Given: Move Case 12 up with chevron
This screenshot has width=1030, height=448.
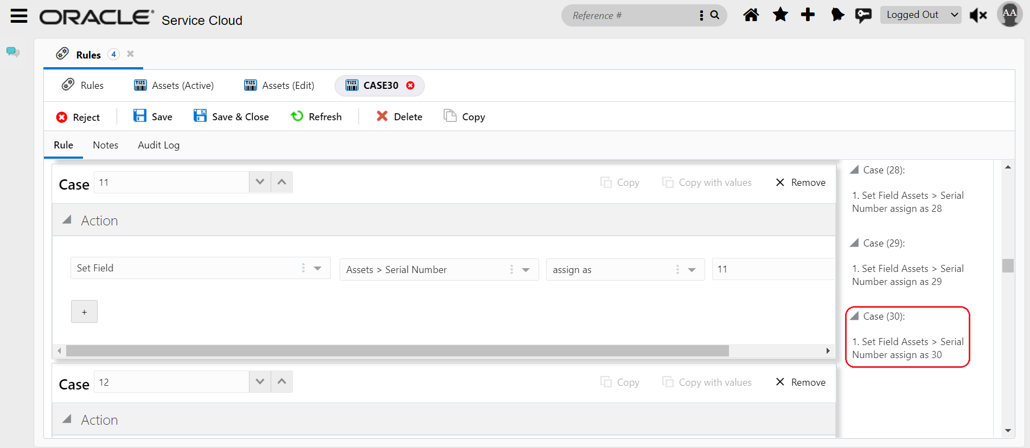Looking at the screenshot, I should pyautogui.click(x=282, y=382).
